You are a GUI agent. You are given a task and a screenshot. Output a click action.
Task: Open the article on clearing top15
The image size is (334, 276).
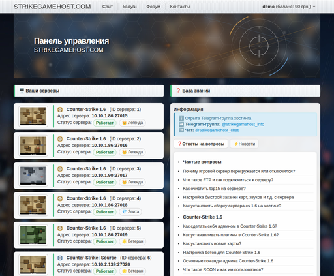pyautogui.click(x=214, y=189)
